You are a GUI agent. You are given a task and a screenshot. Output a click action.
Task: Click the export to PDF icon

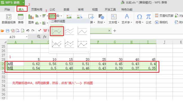click(13, 31)
